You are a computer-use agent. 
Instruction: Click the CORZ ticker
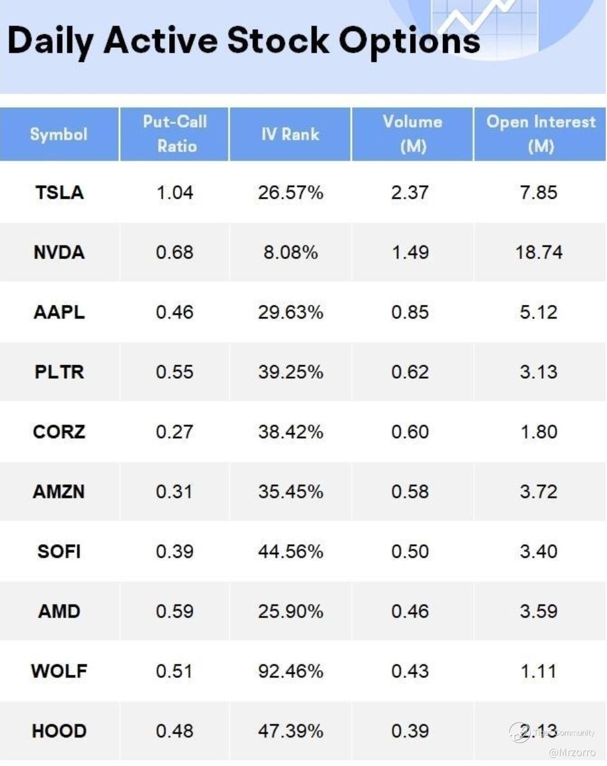click(59, 432)
